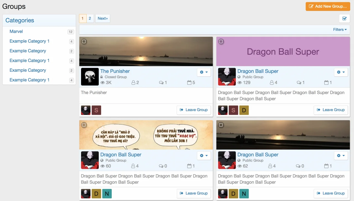Click the count badge 12 beside Marvel
Image resolution: width=354 pixels, height=201 pixels.
click(71, 32)
